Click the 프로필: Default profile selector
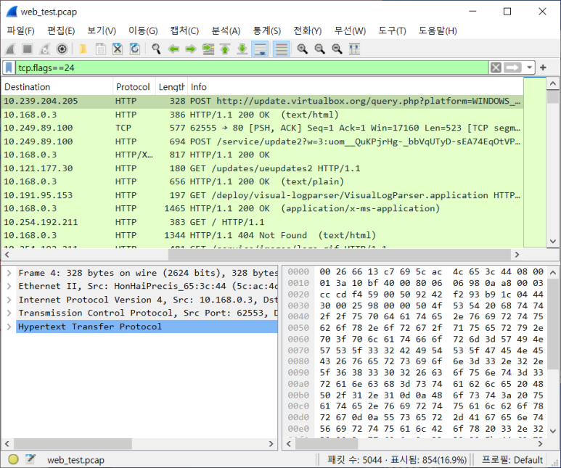 pyautogui.click(x=512, y=460)
